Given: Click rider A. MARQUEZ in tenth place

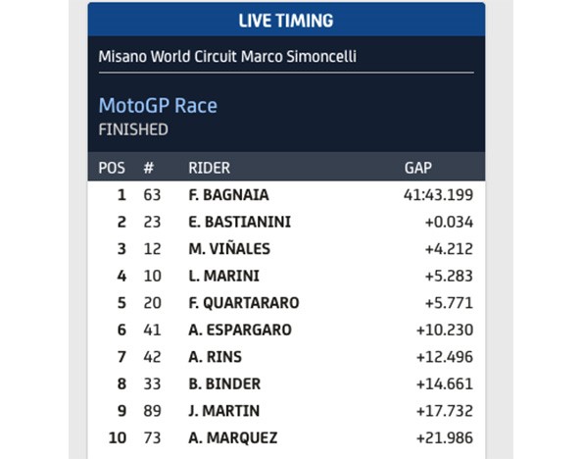Looking at the screenshot, I should [233, 437].
